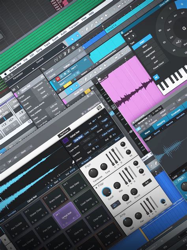Click the purple pad color swatch
The image size is (187, 250).
point(65,141)
